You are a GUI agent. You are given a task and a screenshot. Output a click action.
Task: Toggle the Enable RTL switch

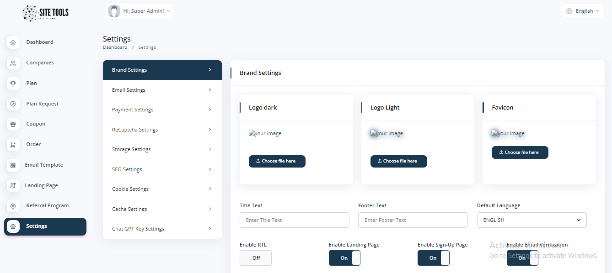256,258
